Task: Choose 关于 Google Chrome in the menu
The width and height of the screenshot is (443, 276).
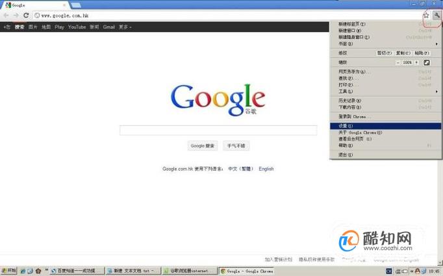Action: click(386, 132)
